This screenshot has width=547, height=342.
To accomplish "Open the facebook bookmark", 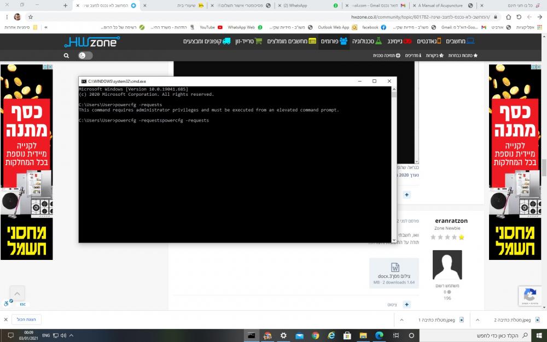I will click(374, 27).
